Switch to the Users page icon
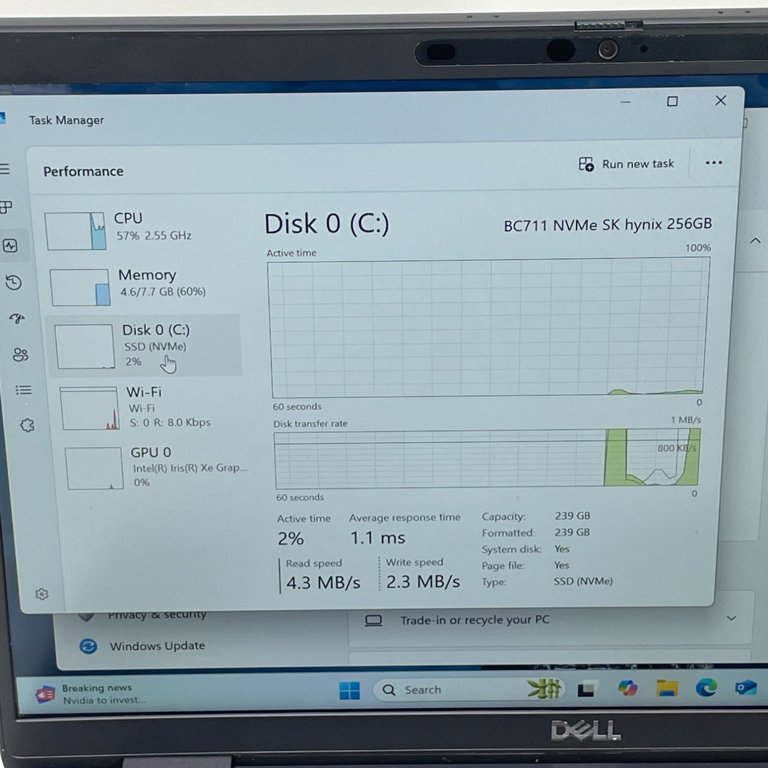 [x=20, y=354]
